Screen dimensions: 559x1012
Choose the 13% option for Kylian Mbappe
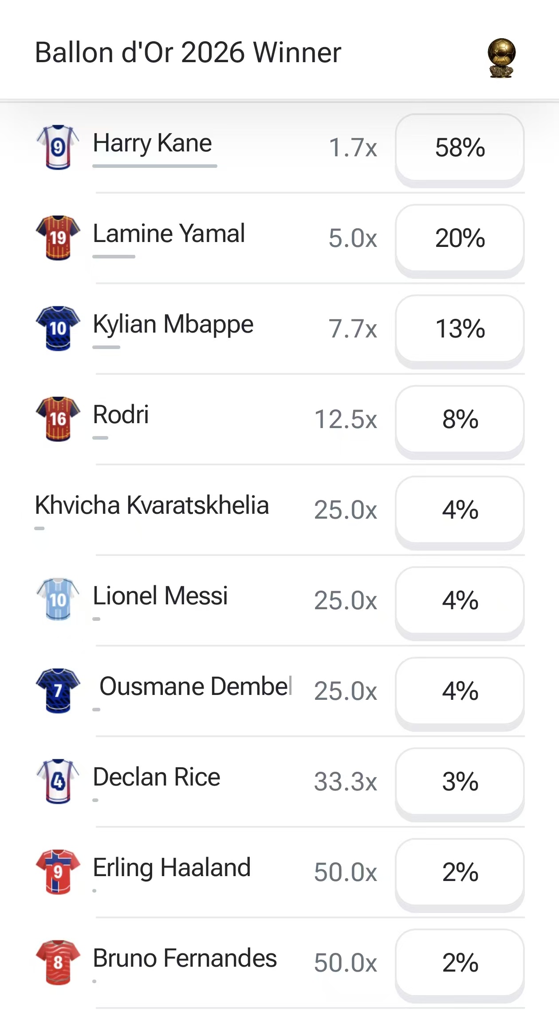[460, 329]
